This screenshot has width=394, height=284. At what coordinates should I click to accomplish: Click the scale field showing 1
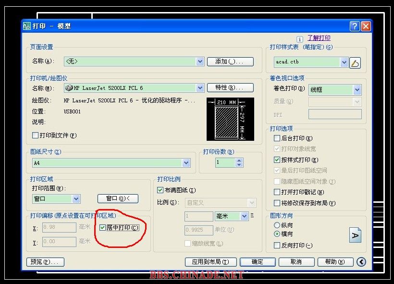coord(199,216)
